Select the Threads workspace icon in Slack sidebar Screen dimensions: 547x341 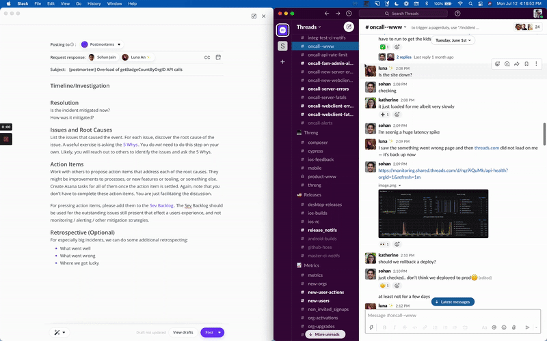point(282,30)
